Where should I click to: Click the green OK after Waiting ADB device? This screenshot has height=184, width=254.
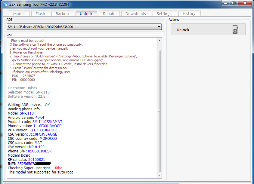coord(47,105)
